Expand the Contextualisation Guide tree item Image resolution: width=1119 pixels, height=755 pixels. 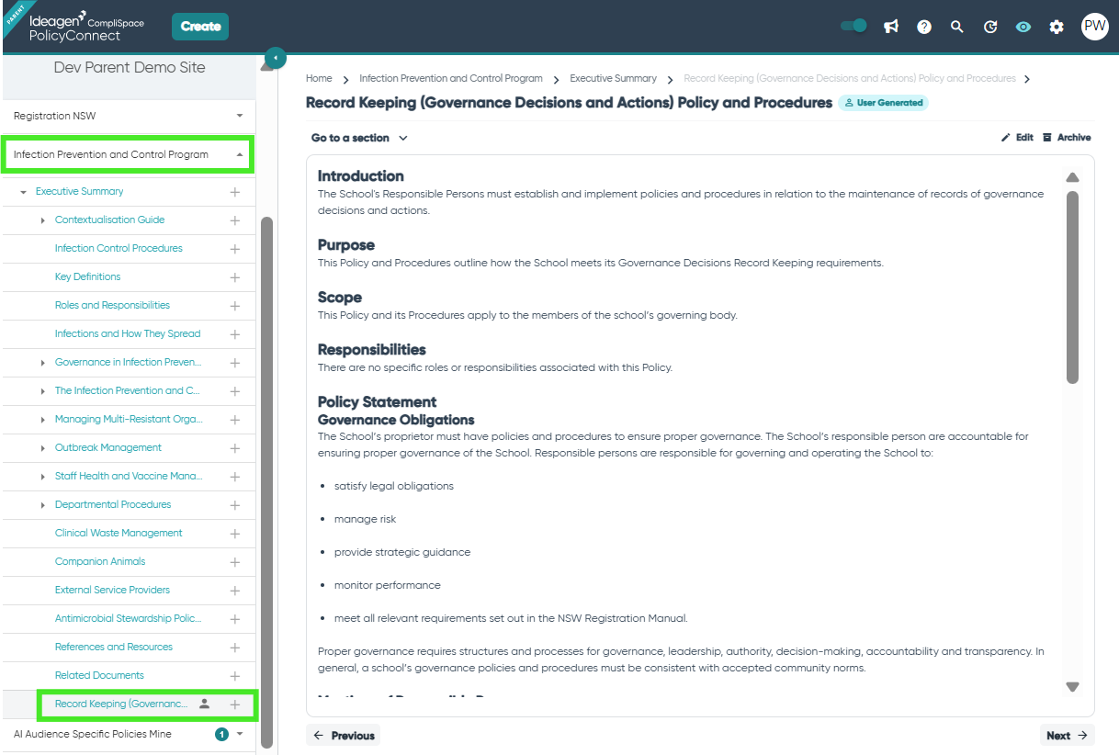[42, 220]
